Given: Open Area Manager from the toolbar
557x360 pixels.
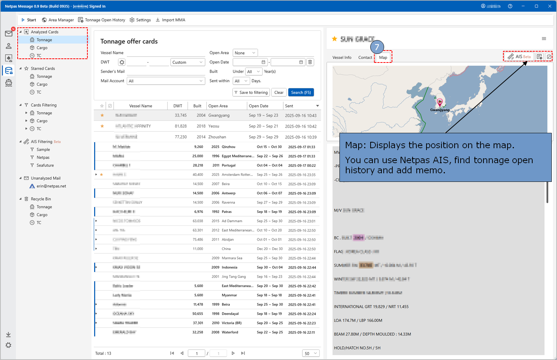Looking at the screenshot, I should click(58, 20).
